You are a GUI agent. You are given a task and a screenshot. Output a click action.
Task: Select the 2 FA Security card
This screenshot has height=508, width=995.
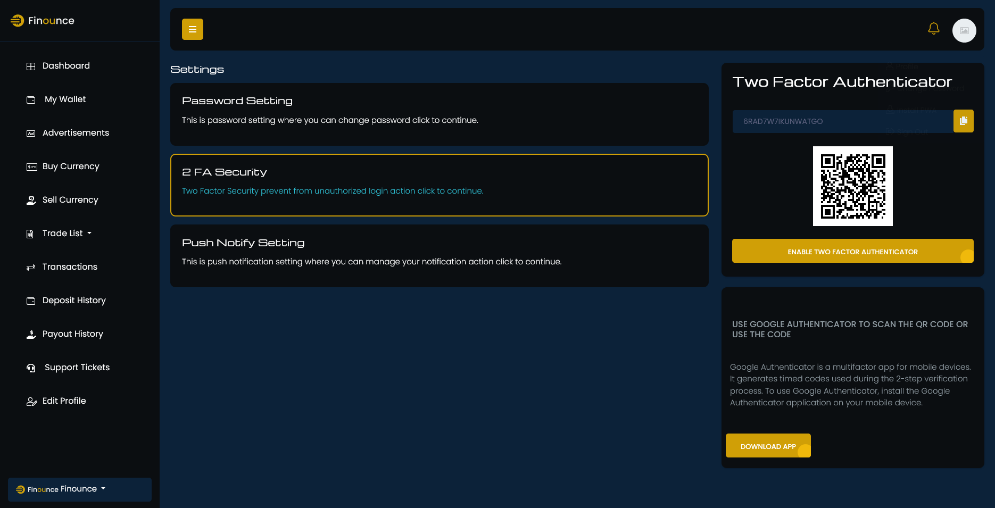pyautogui.click(x=440, y=185)
